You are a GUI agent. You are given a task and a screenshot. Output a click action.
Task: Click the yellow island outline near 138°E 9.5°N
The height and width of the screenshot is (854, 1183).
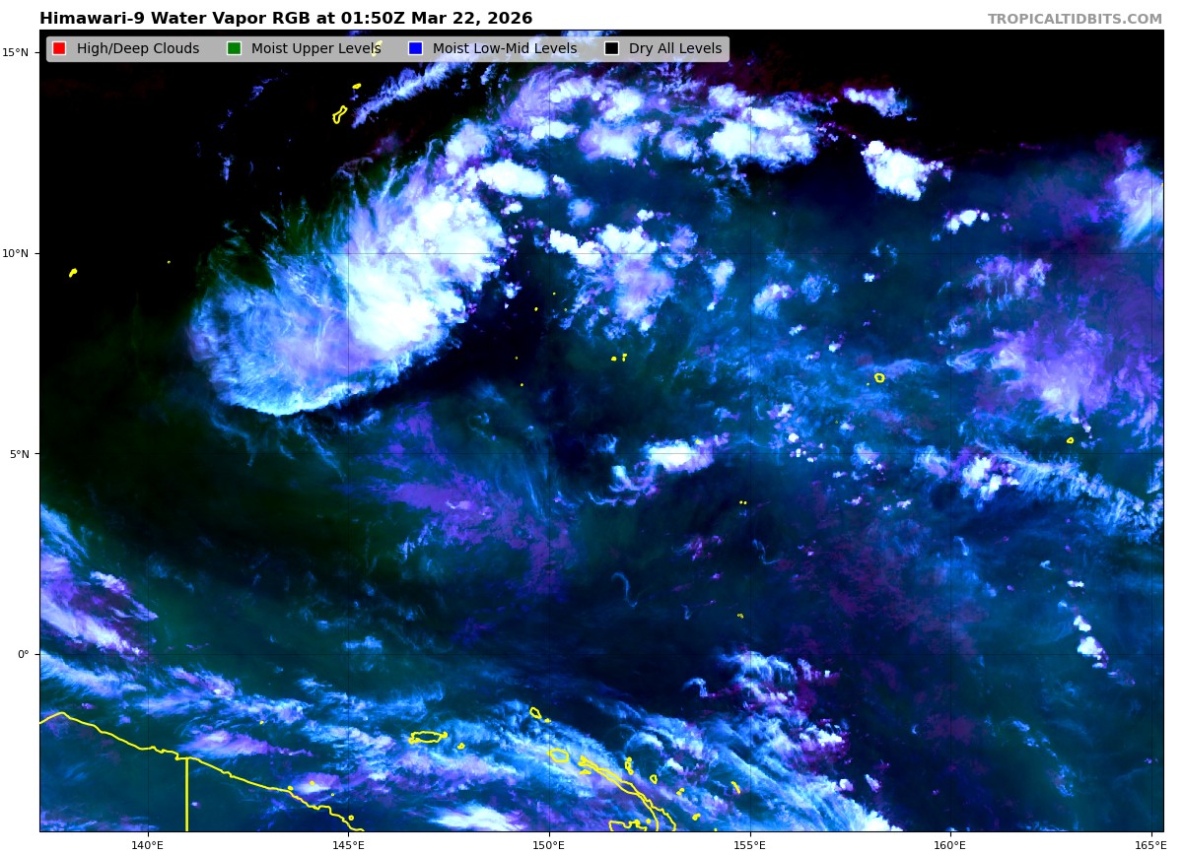73,272
